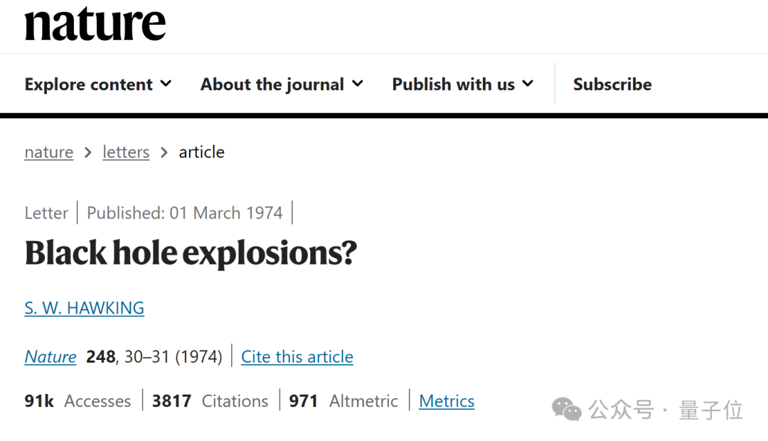This screenshot has width=768, height=441.
Task: Open author S. W. HAWKING link
Action: pos(84,308)
